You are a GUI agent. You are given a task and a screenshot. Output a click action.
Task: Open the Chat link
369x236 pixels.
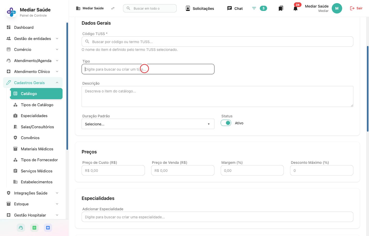coord(235,8)
